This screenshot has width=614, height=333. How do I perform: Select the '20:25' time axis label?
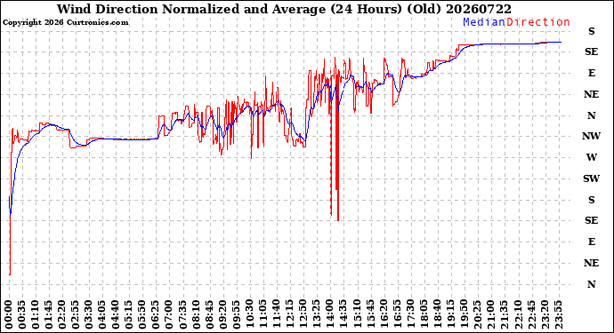coord(477,315)
